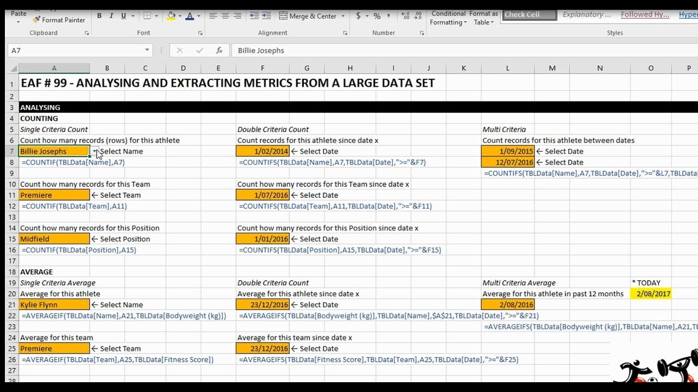Apply comma style
698x392 pixels.
(389, 16)
